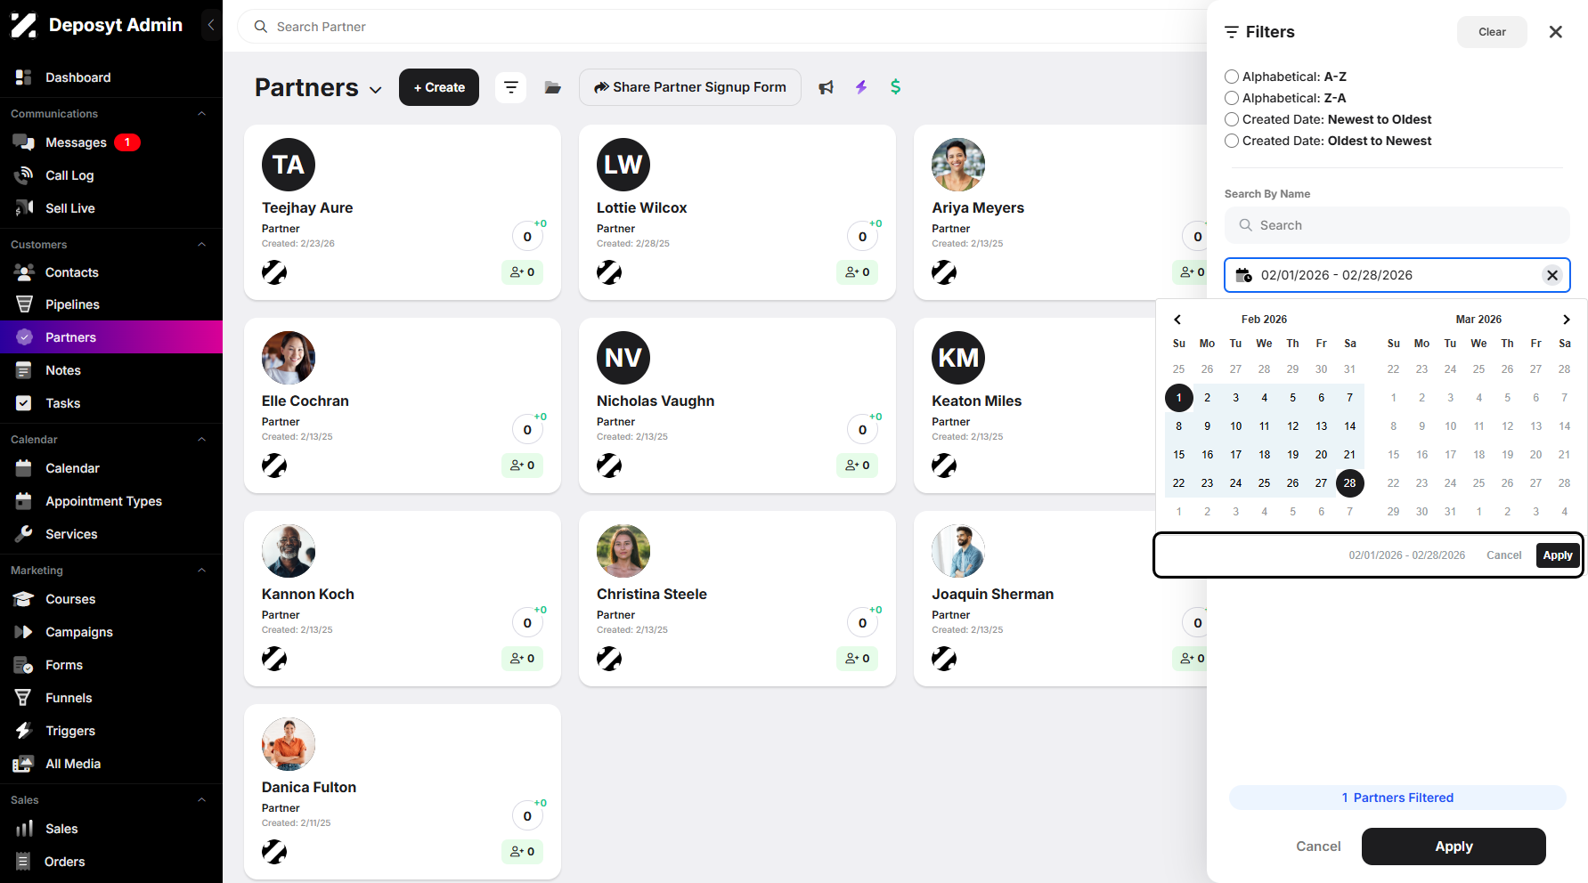Image resolution: width=1588 pixels, height=883 pixels.
Task: Select Created Date: Newest to Oldest
Action: (x=1232, y=119)
